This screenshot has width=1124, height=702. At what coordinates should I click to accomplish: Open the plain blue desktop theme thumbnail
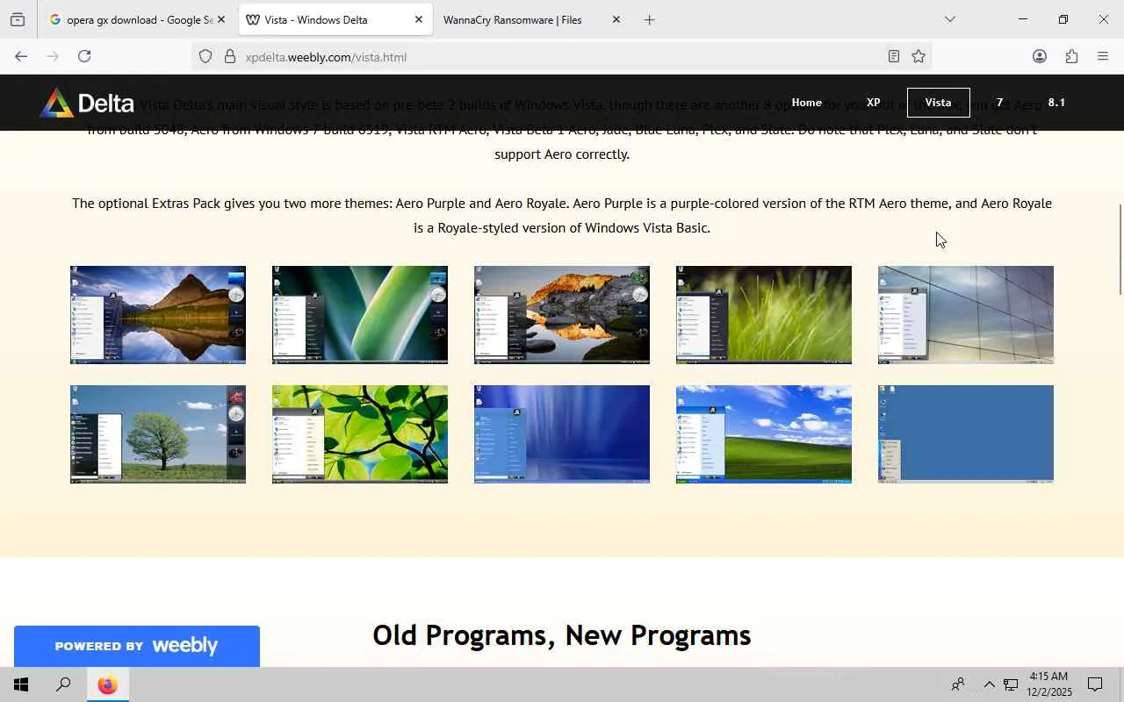point(966,434)
